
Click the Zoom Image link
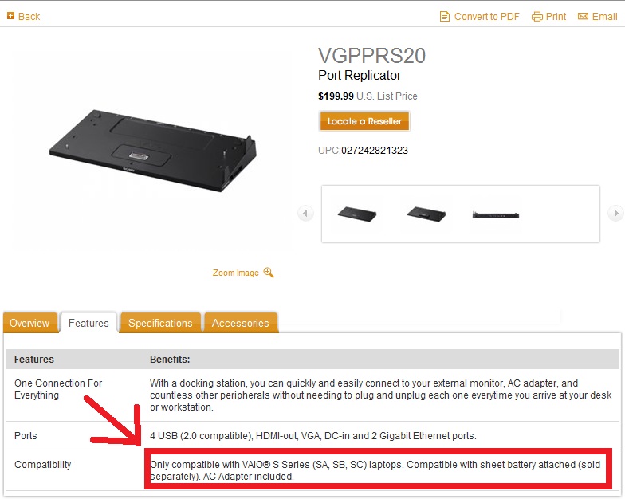236,273
